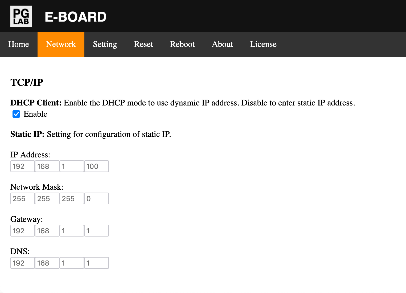
Task: Open the About page
Action: pos(222,44)
